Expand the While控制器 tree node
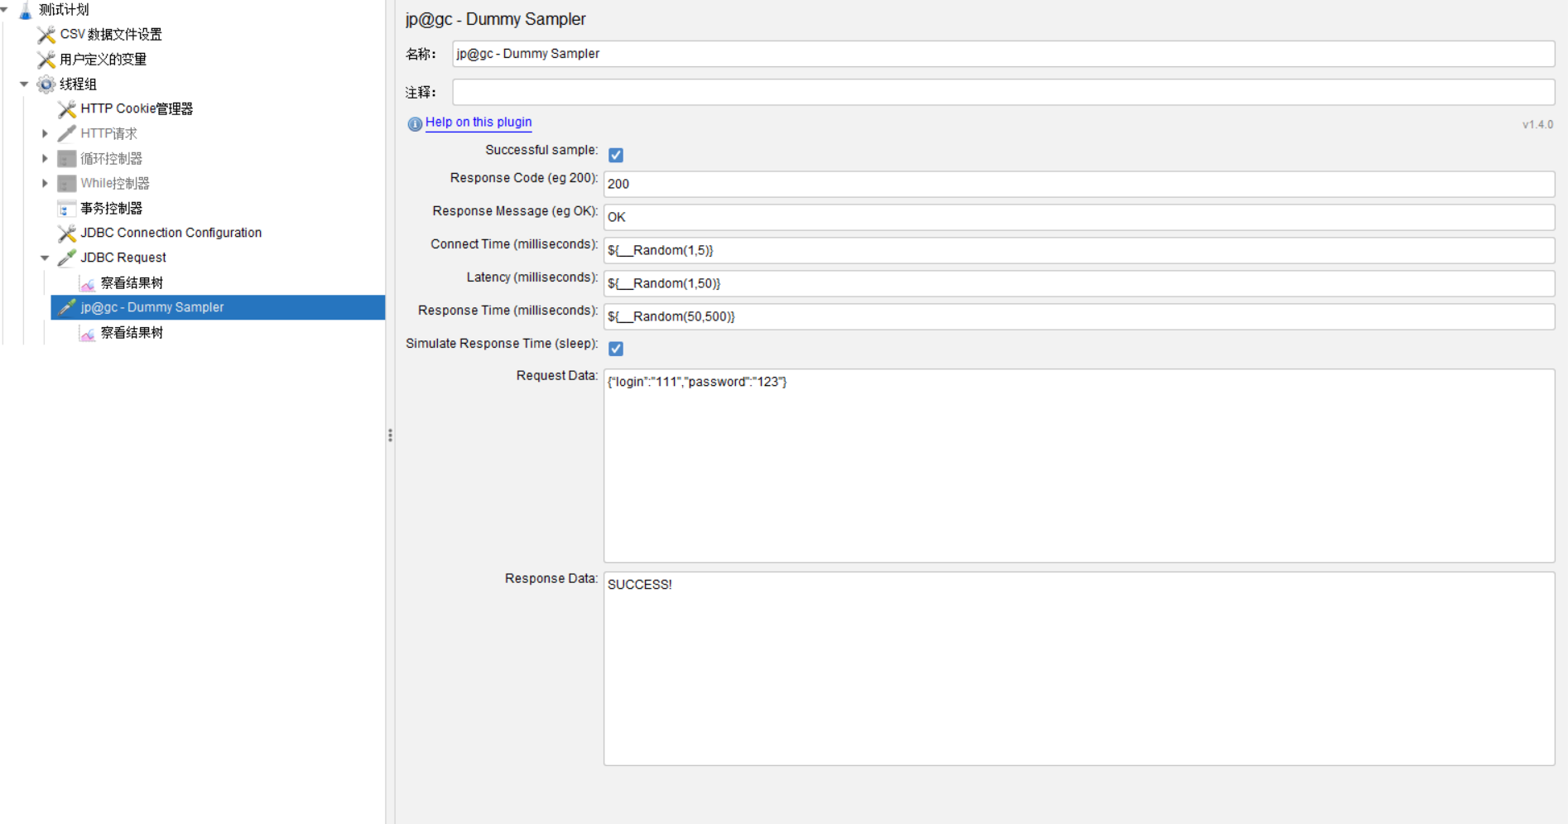The image size is (1568, 824). 45,183
